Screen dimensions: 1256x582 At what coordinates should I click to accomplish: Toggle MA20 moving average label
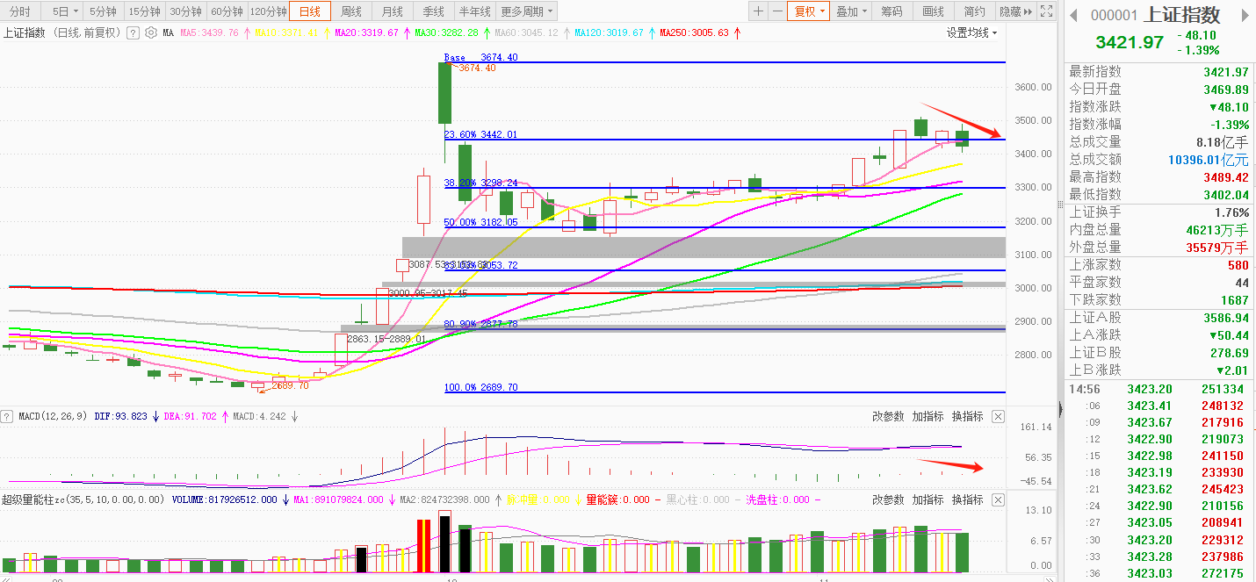[x=367, y=32]
